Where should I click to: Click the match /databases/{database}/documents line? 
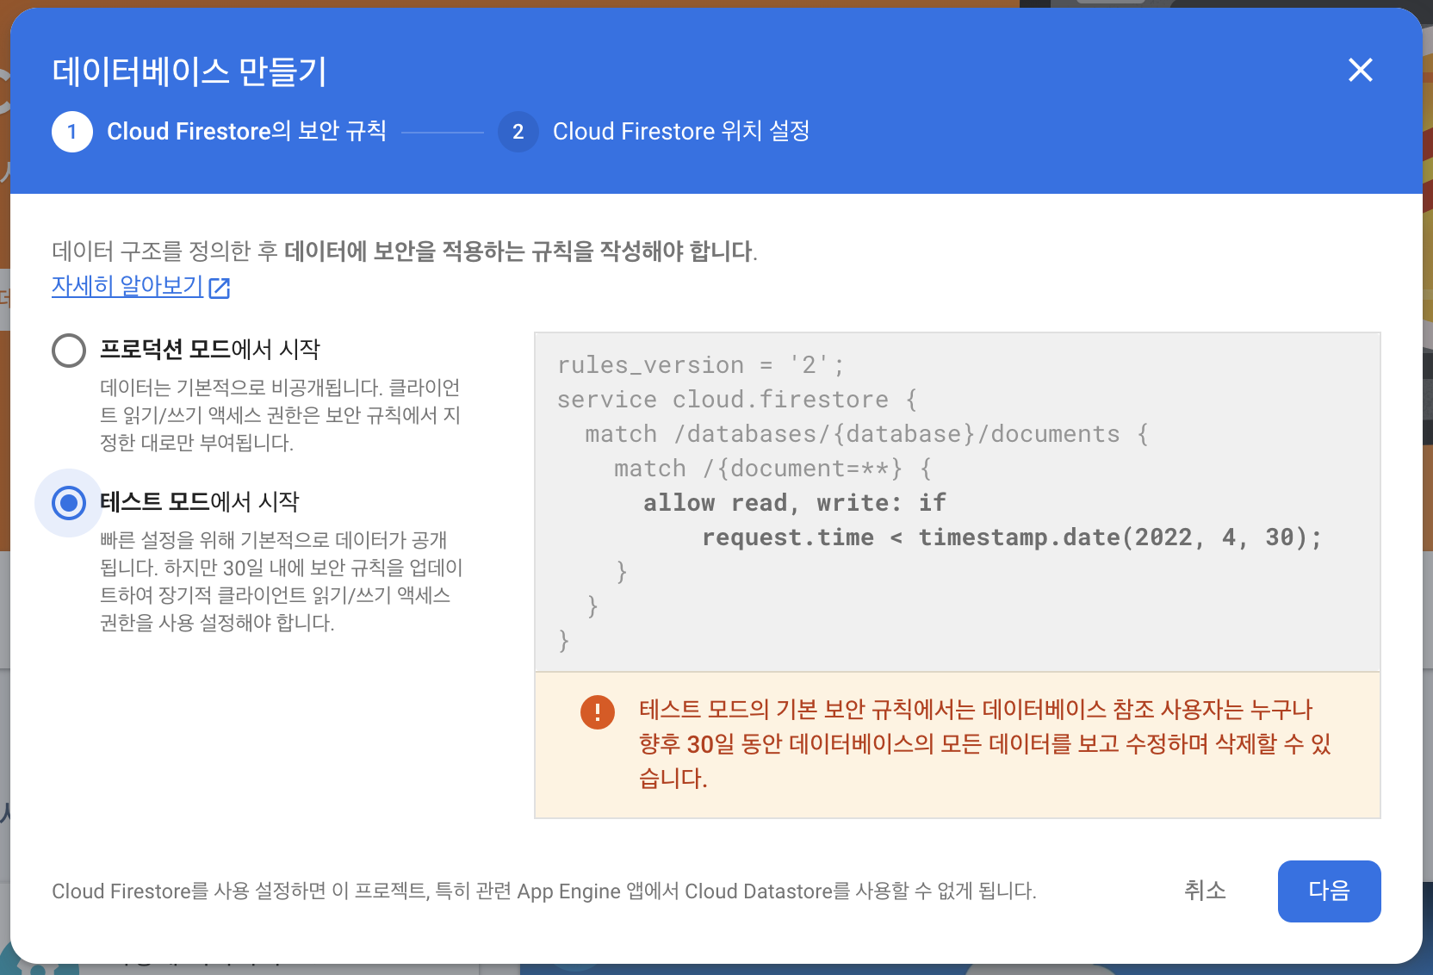(x=867, y=434)
